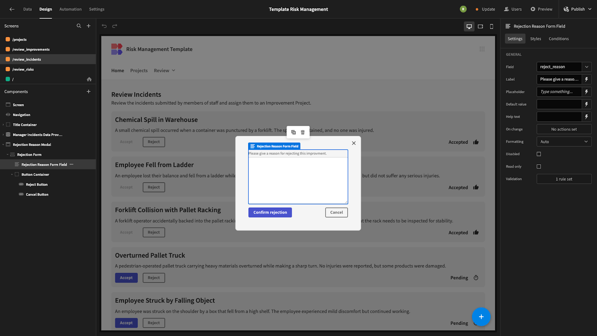597x336 pixels.
Task: Click the undo arrow
Action: click(x=104, y=26)
